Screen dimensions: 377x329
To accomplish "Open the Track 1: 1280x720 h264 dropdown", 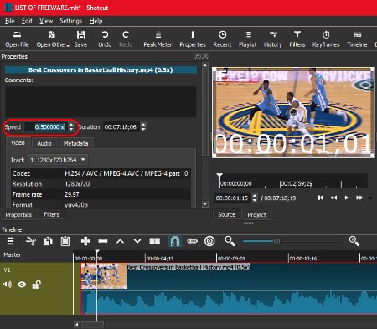I will pos(58,160).
